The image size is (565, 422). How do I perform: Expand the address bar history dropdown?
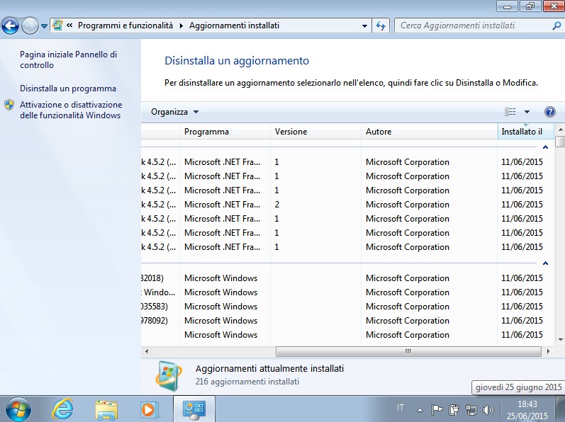point(364,26)
